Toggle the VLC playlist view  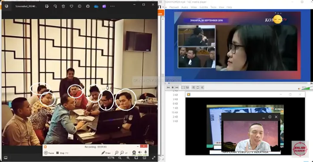(x=194, y=88)
